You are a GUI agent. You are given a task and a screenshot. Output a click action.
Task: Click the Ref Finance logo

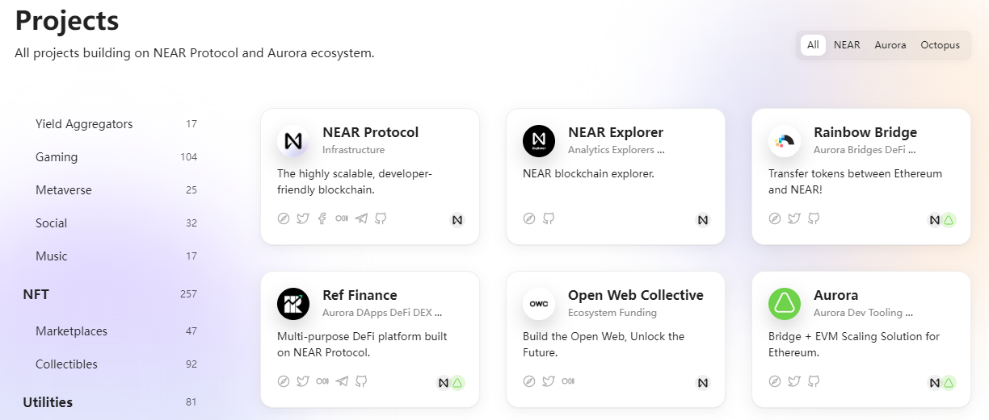[x=293, y=304]
